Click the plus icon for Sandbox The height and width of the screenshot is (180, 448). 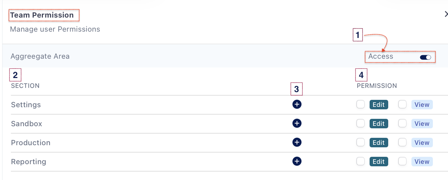pyautogui.click(x=297, y=123)
